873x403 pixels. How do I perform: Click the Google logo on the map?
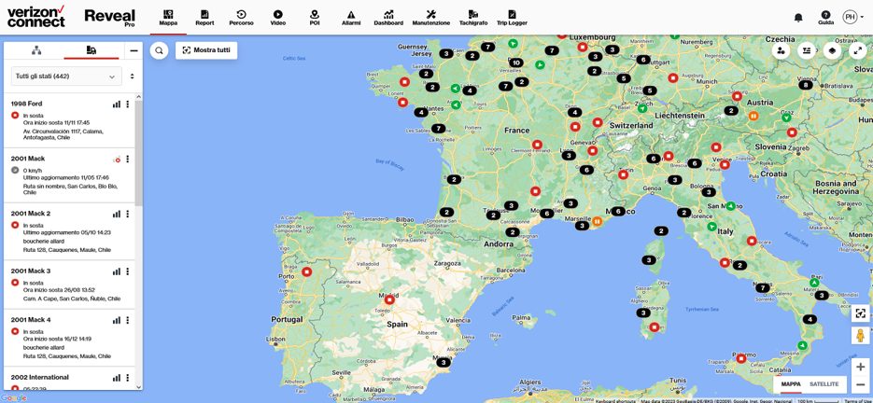click(x=14, y=397)
